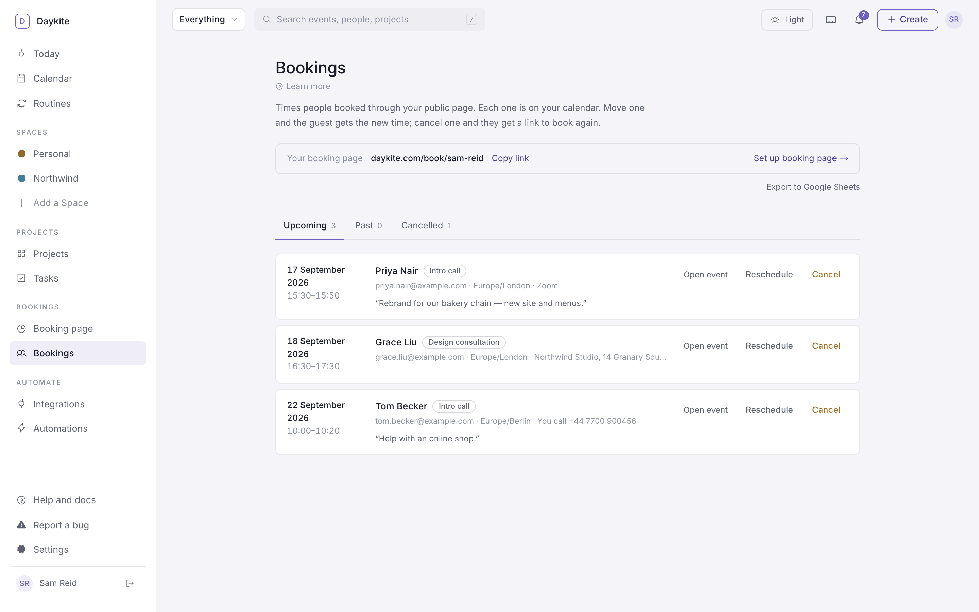Select the Northwind space color swatch
This screenshot has width=979, height=612.
click(x=22, y=178)
